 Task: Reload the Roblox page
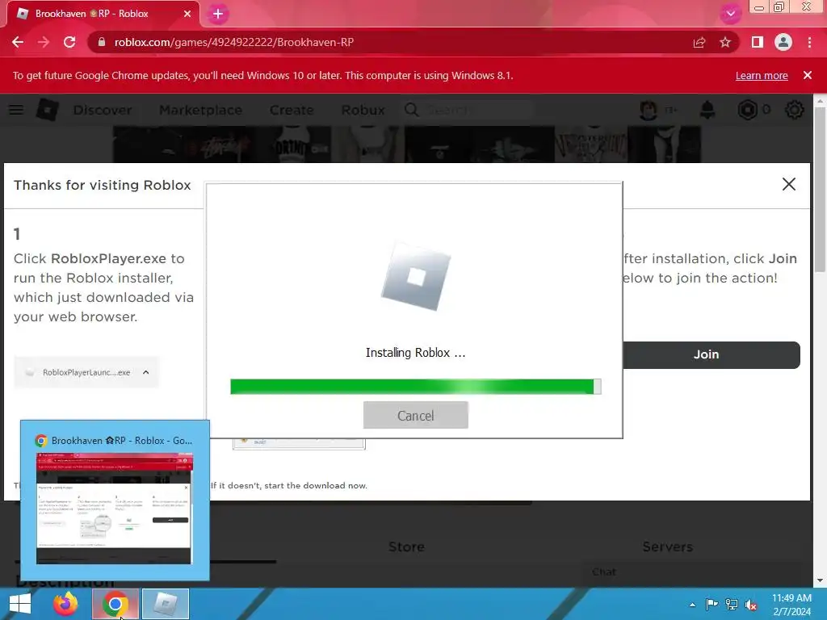click(69, 42)
